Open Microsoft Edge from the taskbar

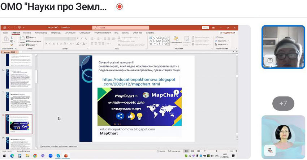(12, 156)
